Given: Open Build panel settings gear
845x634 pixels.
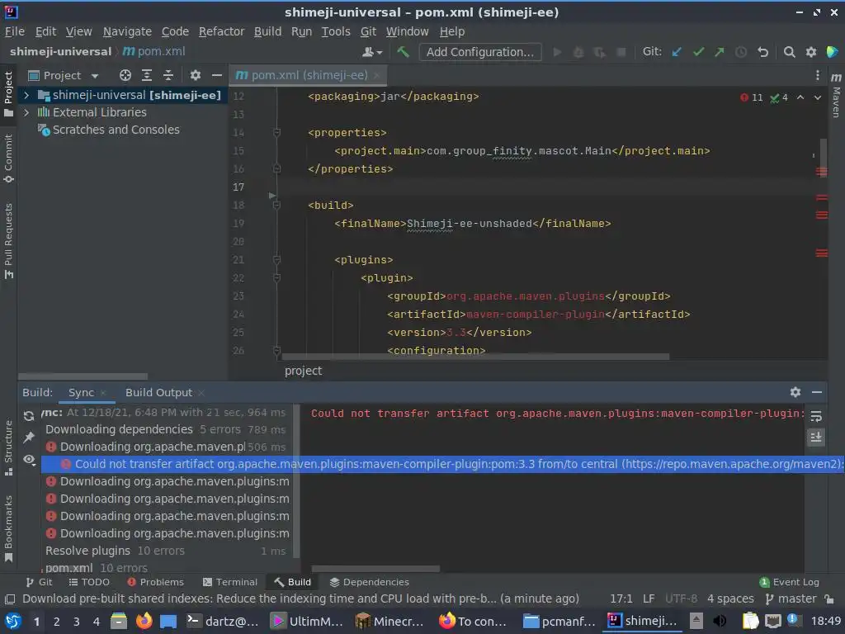Looking at the screenshot, I should click(x=795, y=392).
